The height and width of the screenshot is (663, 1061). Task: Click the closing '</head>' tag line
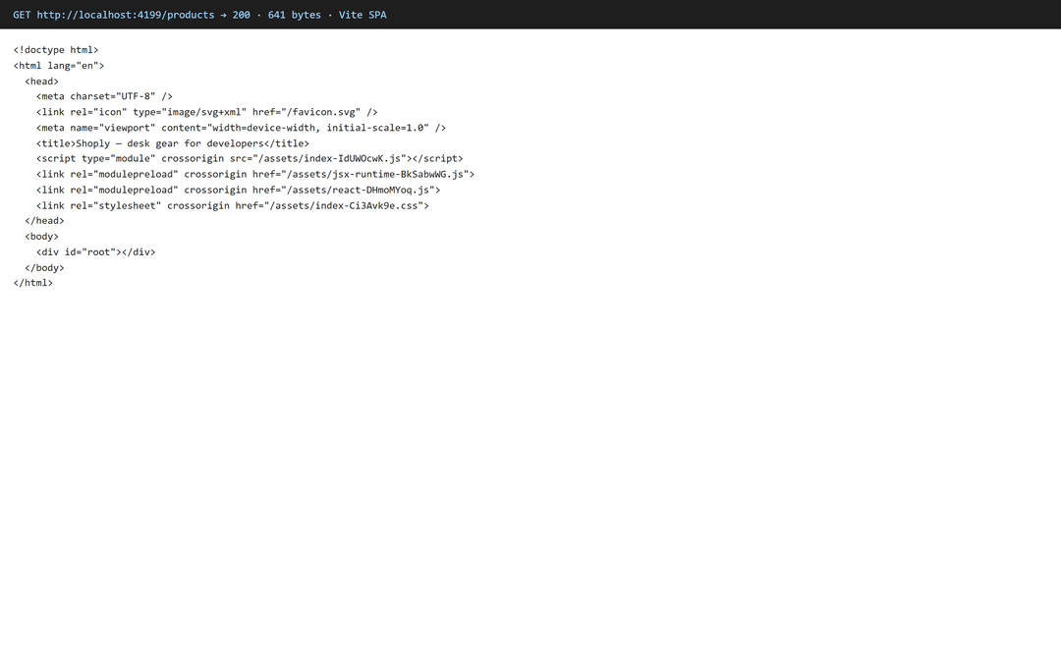pos(44,221)
